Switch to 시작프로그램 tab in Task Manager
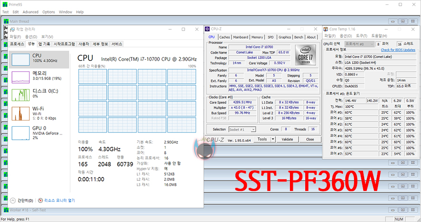 pos(64,44)
